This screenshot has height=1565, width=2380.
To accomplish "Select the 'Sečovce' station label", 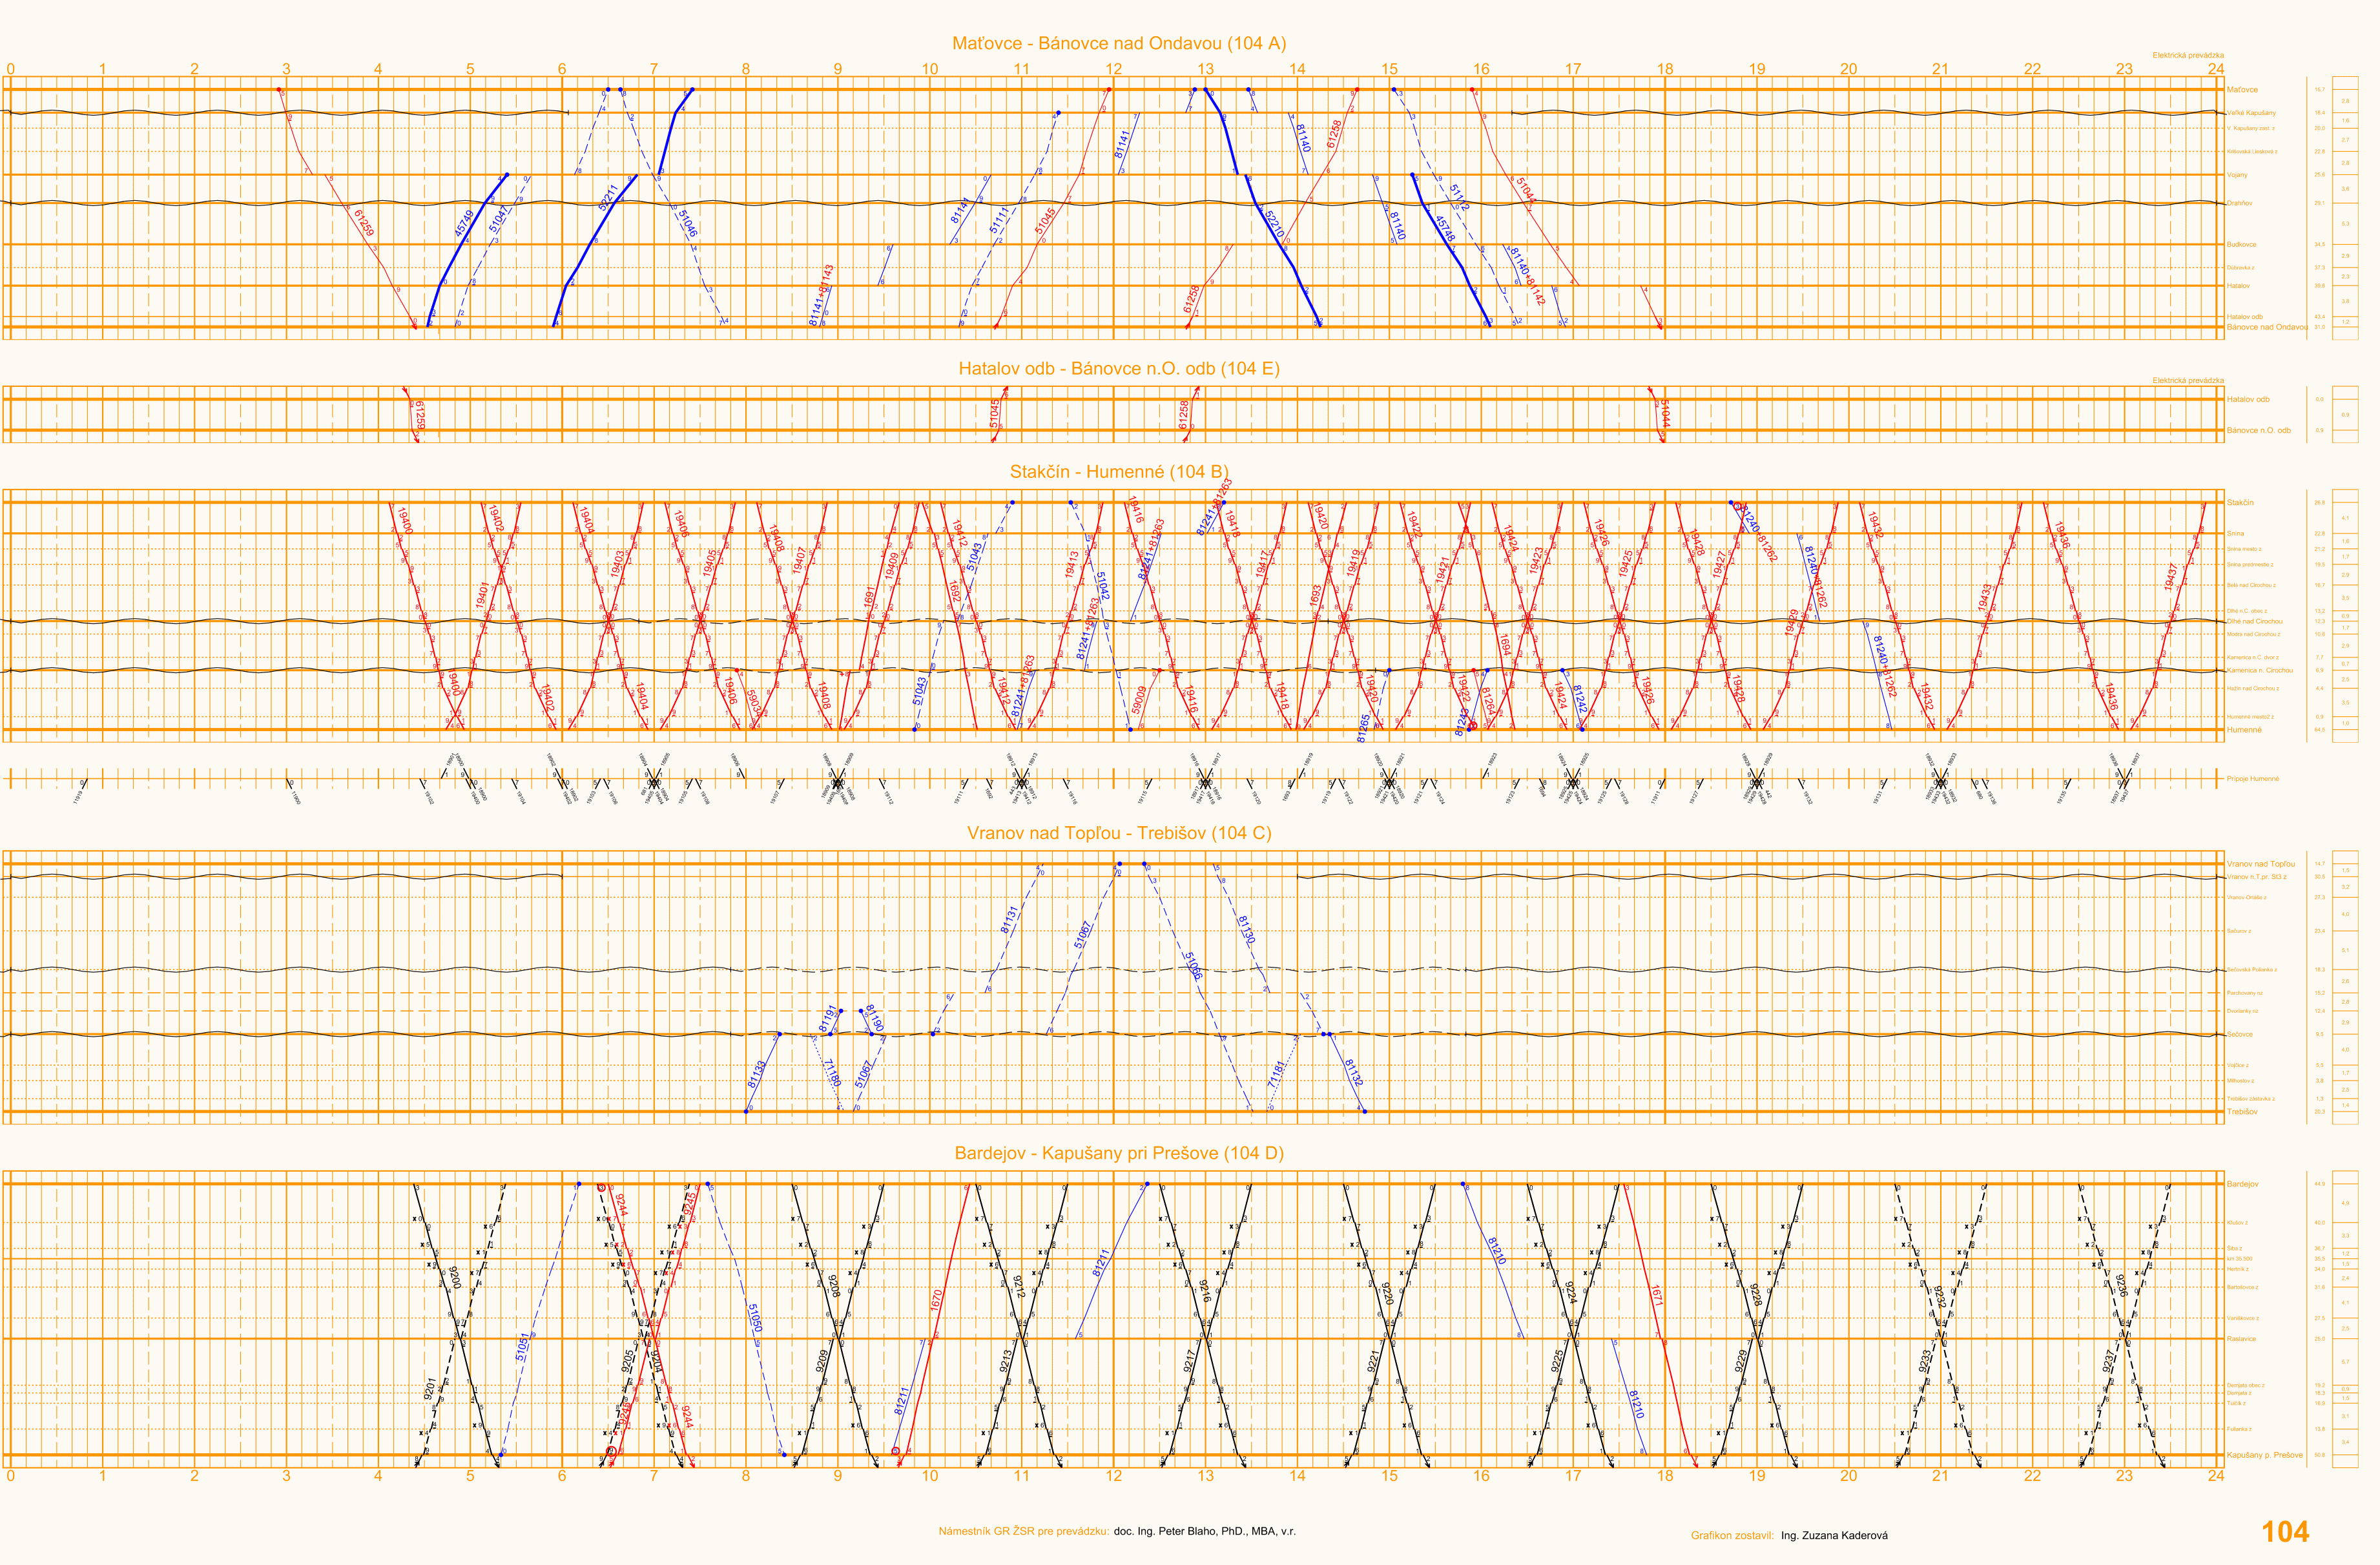I will click(2240, 1034).
